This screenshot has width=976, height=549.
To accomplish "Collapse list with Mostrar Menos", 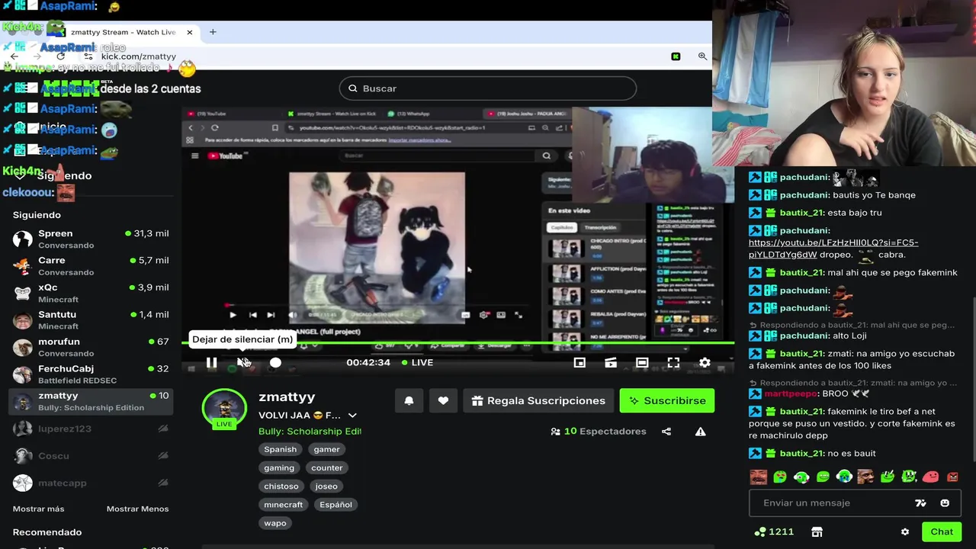I will (x=137, y=509).
